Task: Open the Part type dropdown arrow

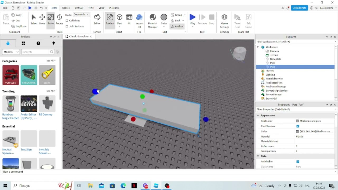Action: [x=119, y=27]
